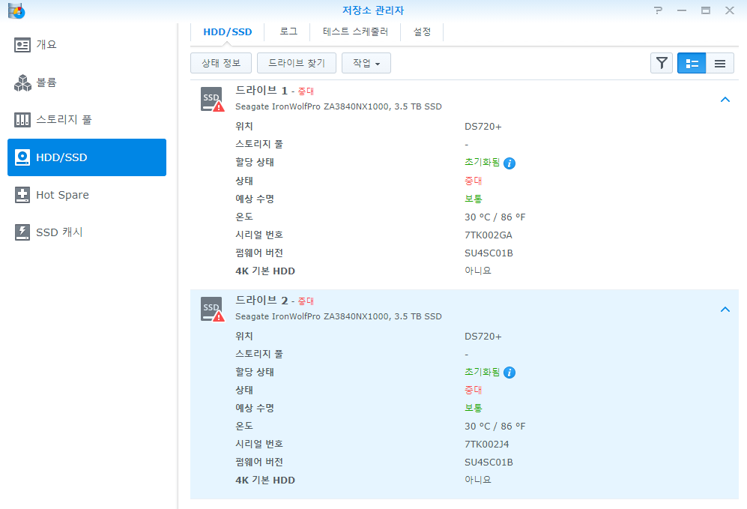Collapse the 드라이브 2 details panel

[x=725, y=309]
